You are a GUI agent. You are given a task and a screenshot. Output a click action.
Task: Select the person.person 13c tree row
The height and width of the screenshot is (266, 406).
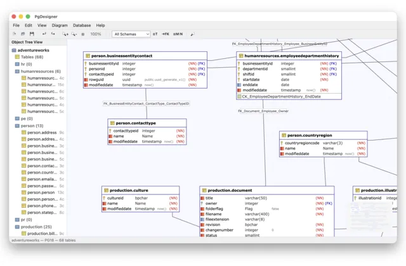(x=43, y=193)
